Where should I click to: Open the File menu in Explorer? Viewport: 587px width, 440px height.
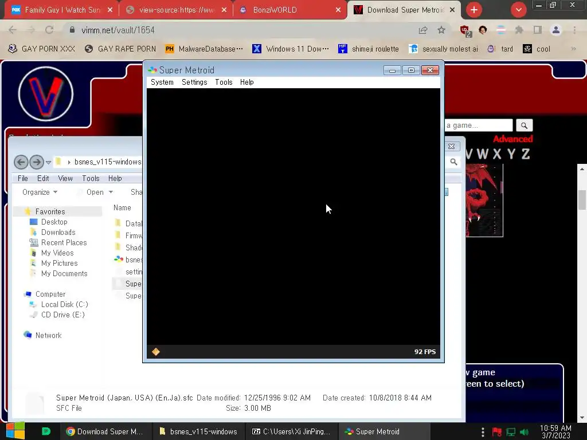[23, 179]
